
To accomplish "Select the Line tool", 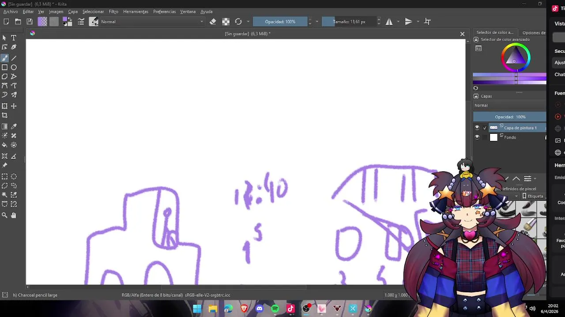I will tap(14, 58).
